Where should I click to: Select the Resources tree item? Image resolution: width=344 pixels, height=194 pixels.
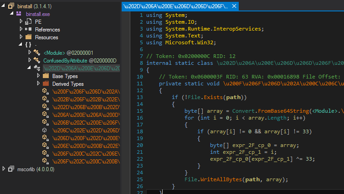pos(46,37)
